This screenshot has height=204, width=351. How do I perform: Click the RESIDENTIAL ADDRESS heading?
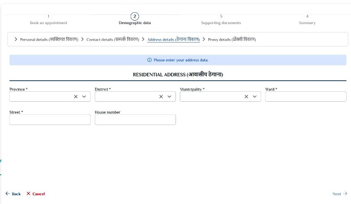[178, 74]
